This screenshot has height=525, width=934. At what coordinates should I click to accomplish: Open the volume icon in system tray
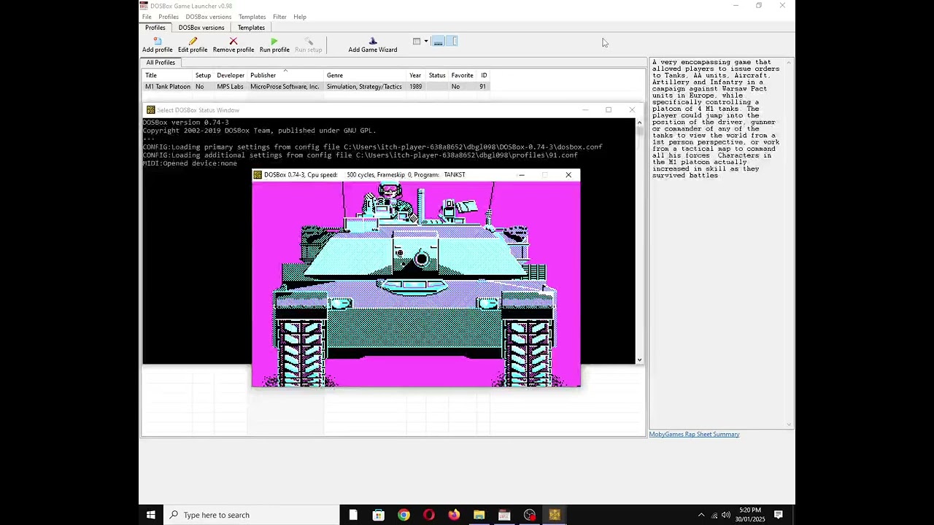726,515
